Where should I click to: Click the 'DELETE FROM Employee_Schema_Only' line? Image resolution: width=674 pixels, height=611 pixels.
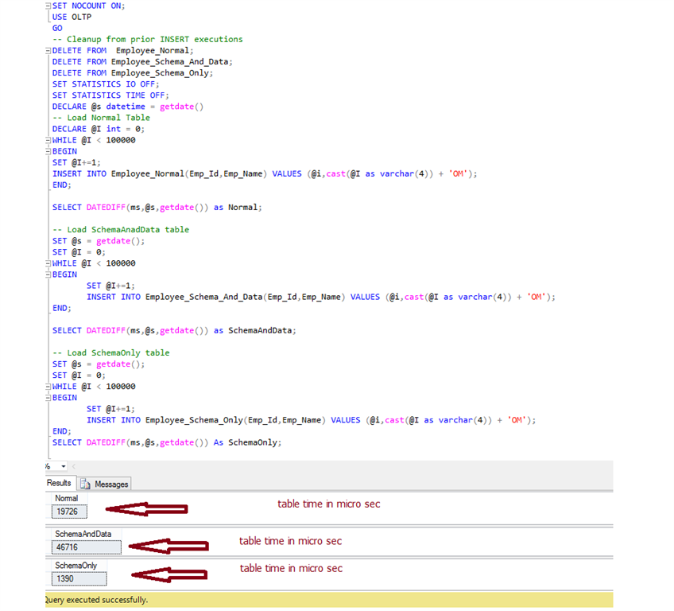[x=133, y=73]
